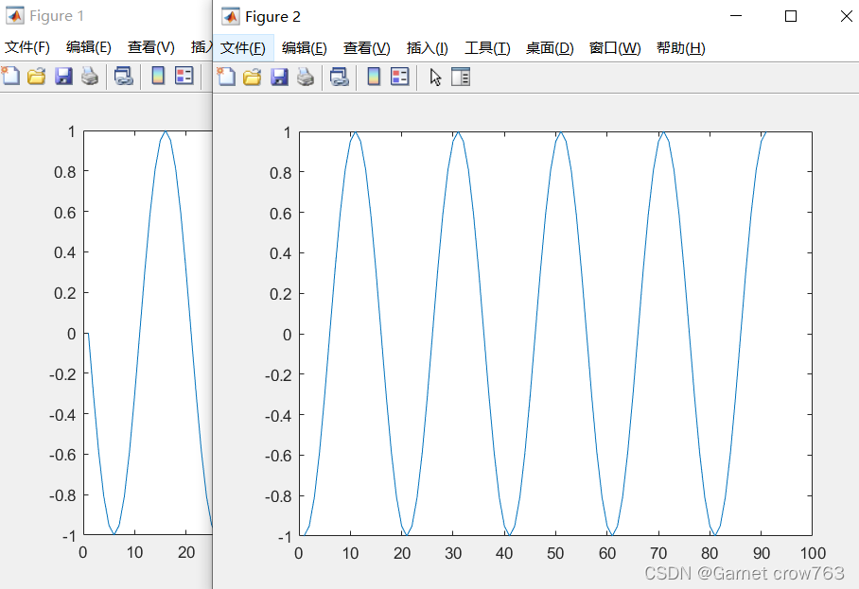Open 查看(V) menu in Figure 1

click(150, 47)
